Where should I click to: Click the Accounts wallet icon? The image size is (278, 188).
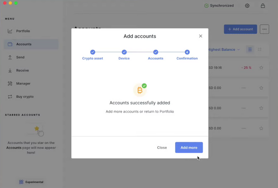[x=10, y=44]
